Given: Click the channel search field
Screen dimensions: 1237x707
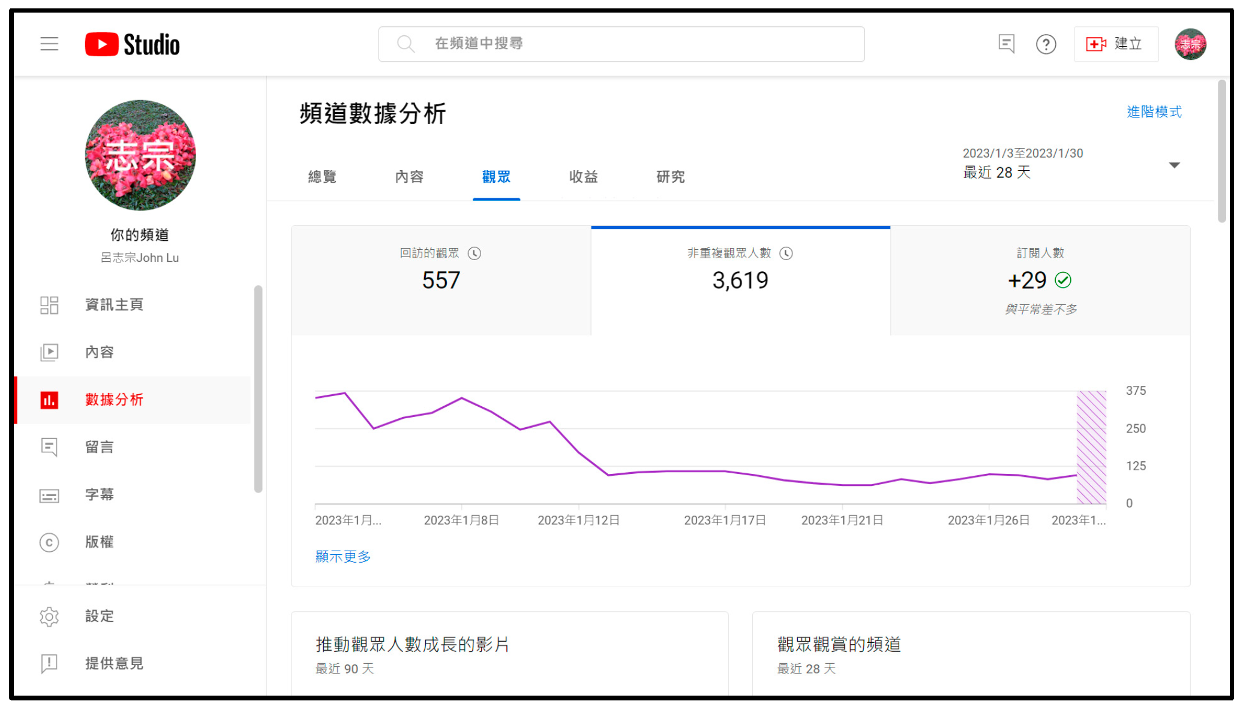Looking at the screenshot, I should coord(621,44).
